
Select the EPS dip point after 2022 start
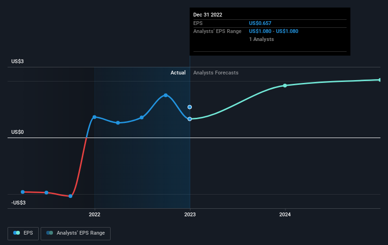(118, 123)
